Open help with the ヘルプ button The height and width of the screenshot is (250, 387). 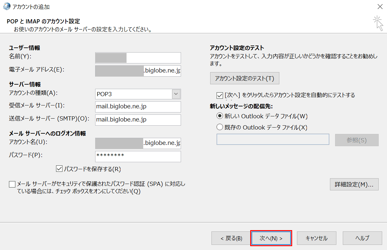click(362, 238)
